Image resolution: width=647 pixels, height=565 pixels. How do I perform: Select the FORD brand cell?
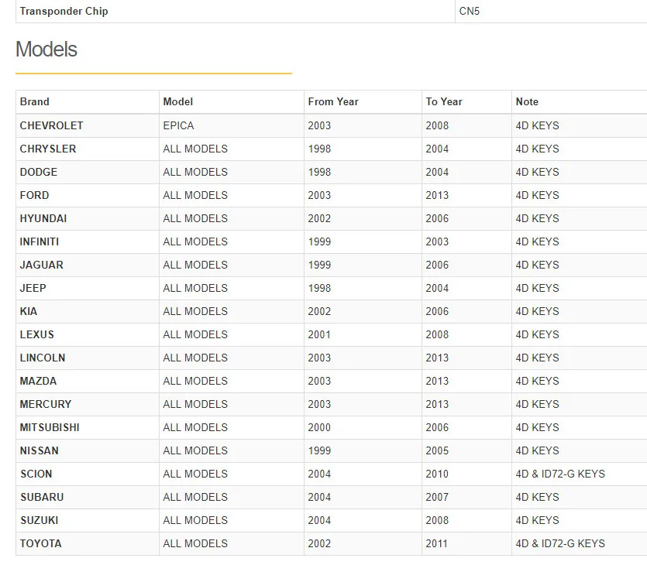pyautogui.click(x=35, y=195)
